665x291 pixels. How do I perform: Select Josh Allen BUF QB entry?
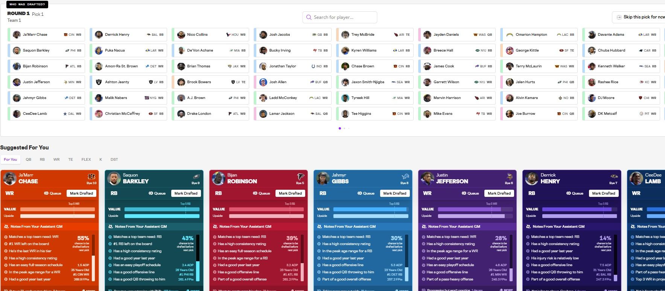point(293,82)
